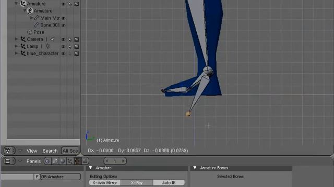Select the ankle joint sphere in viewport
The height and width of the screenshot is (187, 334).
point(208,71)
